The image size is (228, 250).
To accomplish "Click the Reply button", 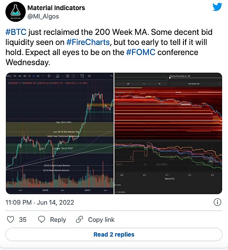I will [52, 220].
